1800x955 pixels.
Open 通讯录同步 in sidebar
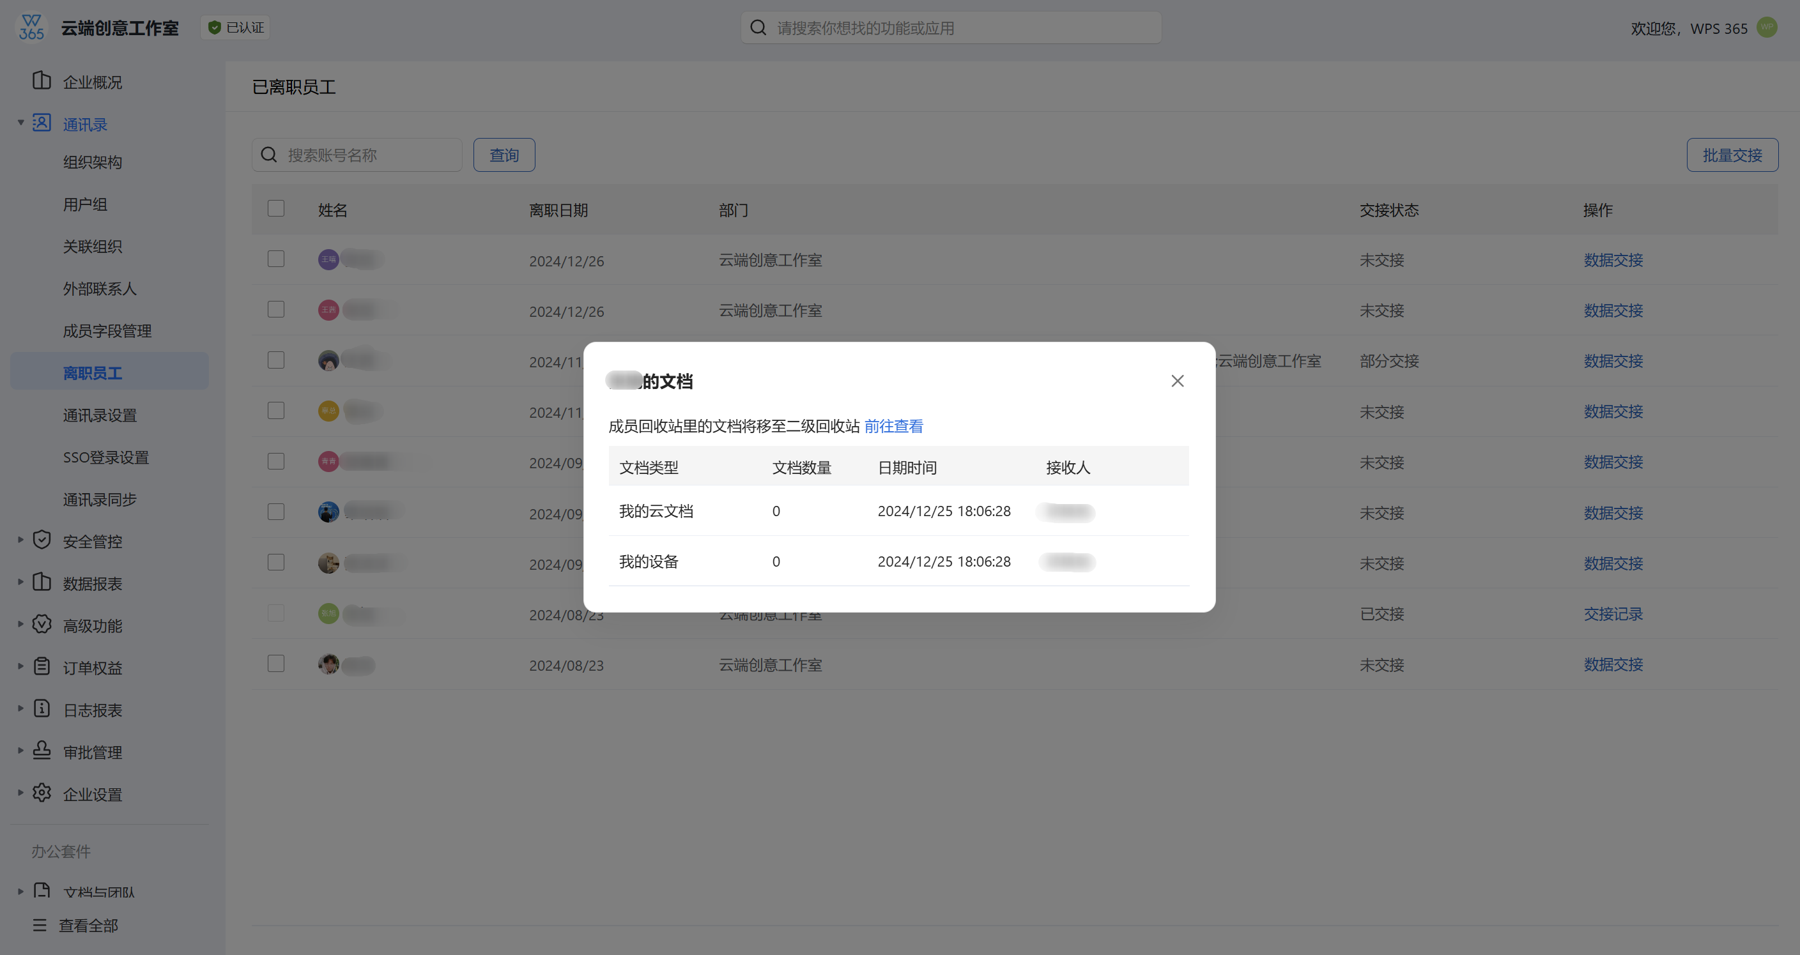click(99, 500)
